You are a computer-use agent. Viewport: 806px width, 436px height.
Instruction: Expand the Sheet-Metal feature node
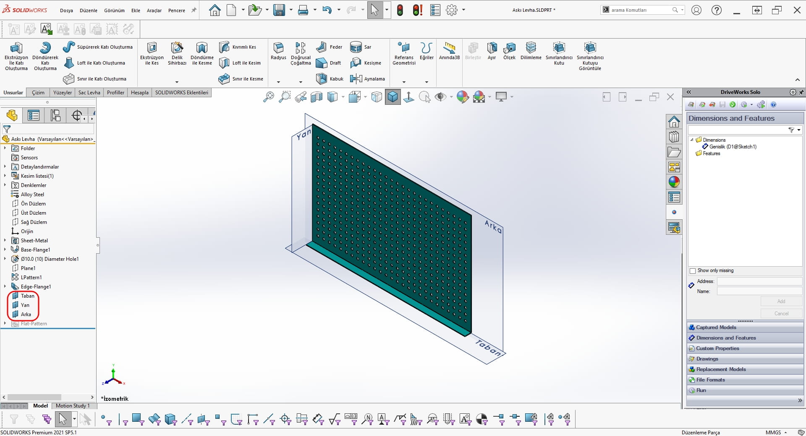pyautogui.click(x=5, y=240)
